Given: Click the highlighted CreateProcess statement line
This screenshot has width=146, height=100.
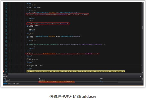Looking at the screenshot, I should coord(76,71).
